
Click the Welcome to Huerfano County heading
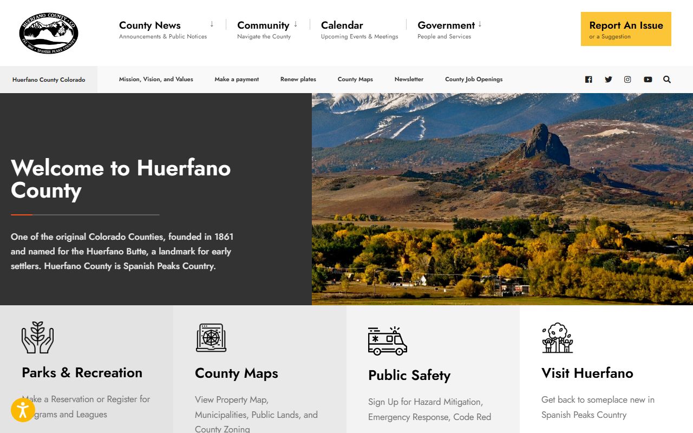tap(121, 179)
